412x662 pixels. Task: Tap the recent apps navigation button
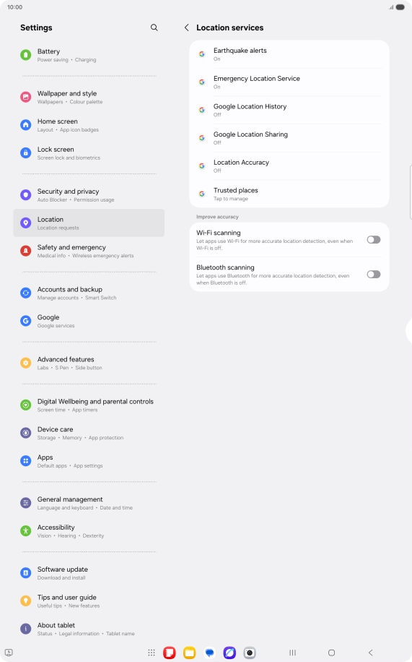pyautogui.click(x=293, y=653)
